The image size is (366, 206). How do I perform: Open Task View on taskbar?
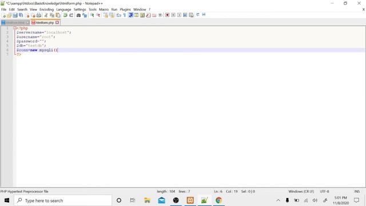coord(133,200)
